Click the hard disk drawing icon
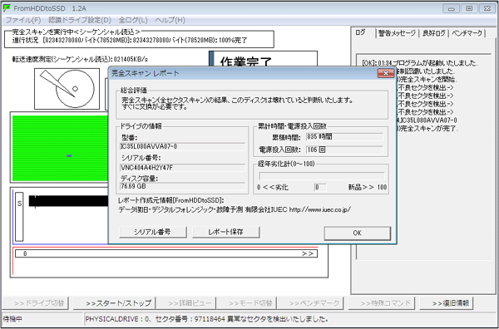 [x=67, y=89]
